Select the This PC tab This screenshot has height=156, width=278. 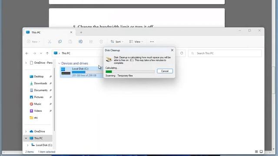pyautogui.click(x=50, y=32)
